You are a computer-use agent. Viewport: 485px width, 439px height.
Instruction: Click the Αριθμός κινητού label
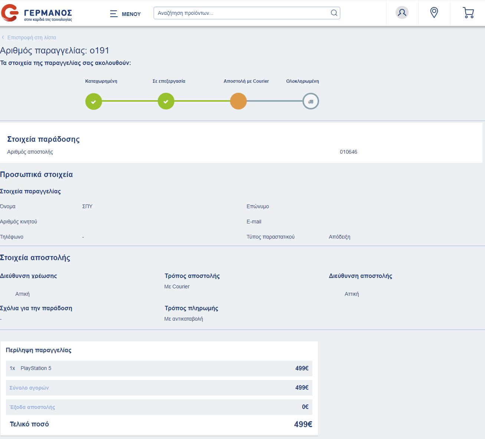click(x=19, y=222)
